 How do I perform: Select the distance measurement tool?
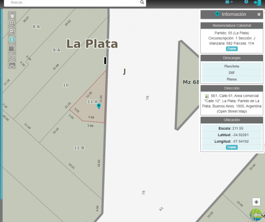coord(12,56)
